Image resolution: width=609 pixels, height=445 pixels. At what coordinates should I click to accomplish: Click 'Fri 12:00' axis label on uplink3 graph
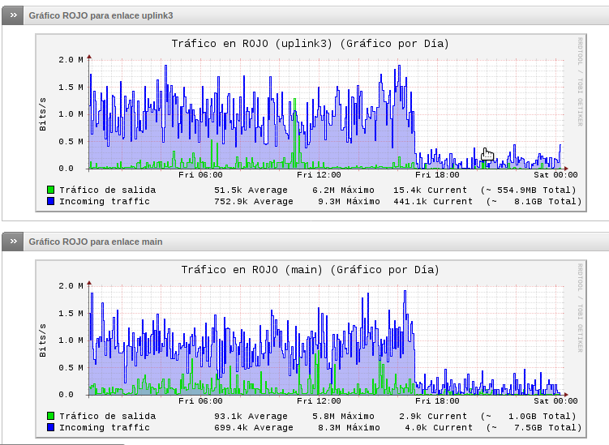pos(319,175)
